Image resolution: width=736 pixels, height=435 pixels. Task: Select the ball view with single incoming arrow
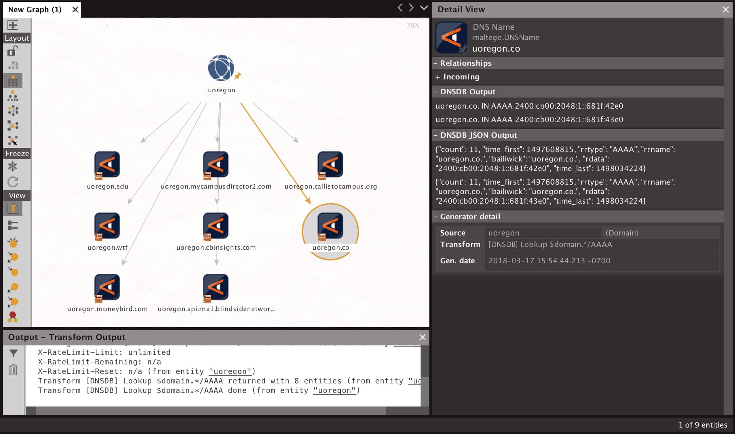(x=13, y=272)
